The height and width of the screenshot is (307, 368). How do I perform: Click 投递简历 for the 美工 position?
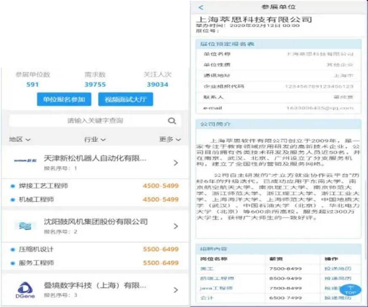tap(338, 269)
